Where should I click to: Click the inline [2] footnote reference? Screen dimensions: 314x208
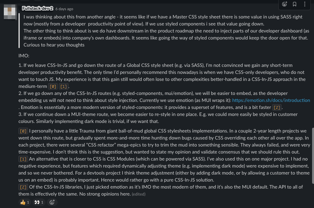pos(277,107)
